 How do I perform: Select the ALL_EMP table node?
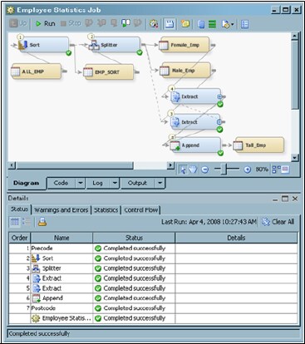click(36, 71)
